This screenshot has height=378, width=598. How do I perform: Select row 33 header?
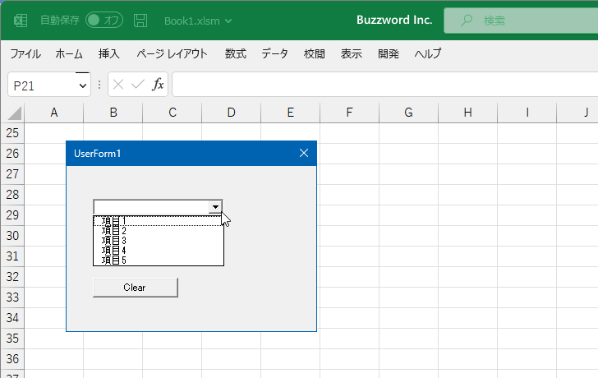pos(12,297)
